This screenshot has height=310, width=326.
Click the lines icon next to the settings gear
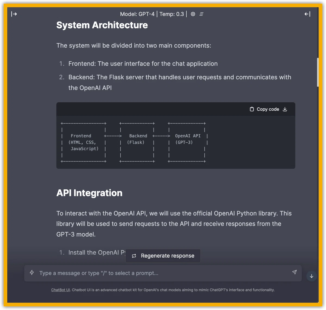click(201, 14)
